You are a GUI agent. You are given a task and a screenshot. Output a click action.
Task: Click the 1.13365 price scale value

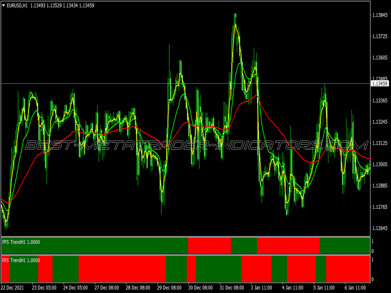click(380, 100)
